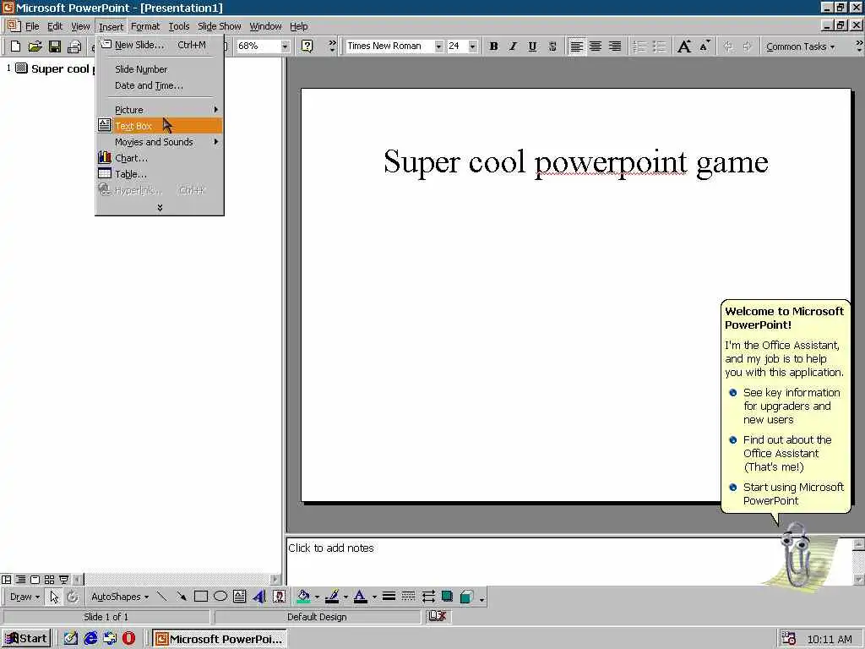Open Fill Color dropdown arrow
The width and height of the screenshot is (865, 649).
coord(318,597)
